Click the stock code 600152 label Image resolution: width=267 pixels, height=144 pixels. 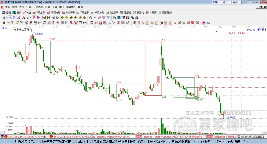point(251,30)
